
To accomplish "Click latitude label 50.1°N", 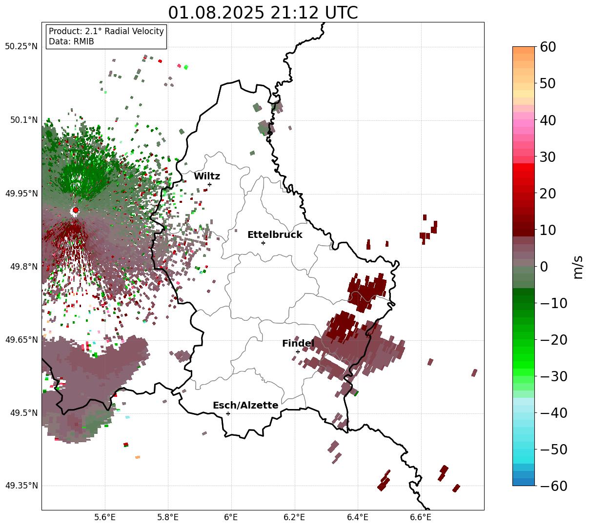I will coord(23,120).
